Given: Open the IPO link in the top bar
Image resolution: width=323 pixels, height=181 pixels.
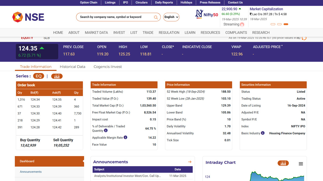Looking at the screenshot, I should point(125,2).
